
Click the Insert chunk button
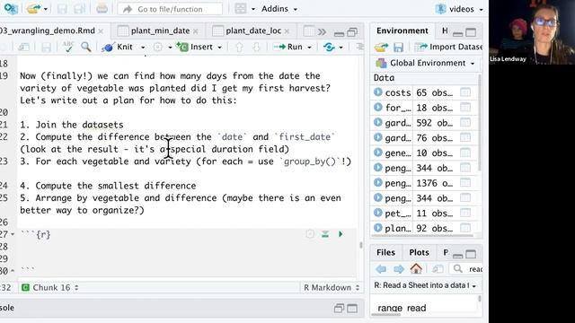[195, 47]
